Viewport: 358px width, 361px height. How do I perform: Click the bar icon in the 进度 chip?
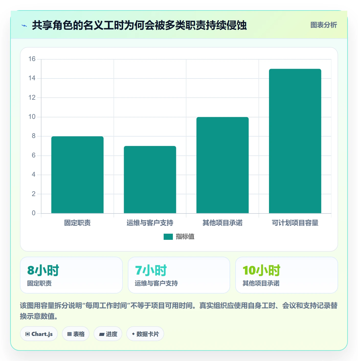pyautogui.click(x=102, y=334)
